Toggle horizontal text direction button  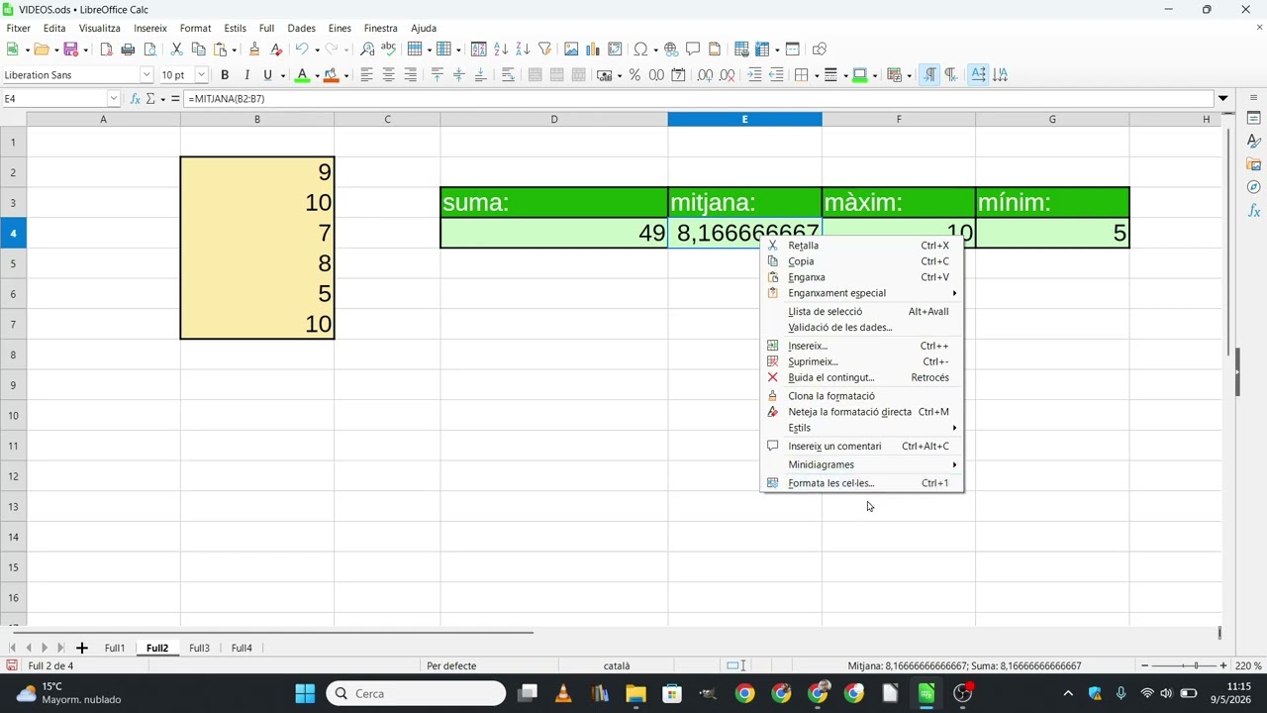pyautogui.click(x=978, y=74)
